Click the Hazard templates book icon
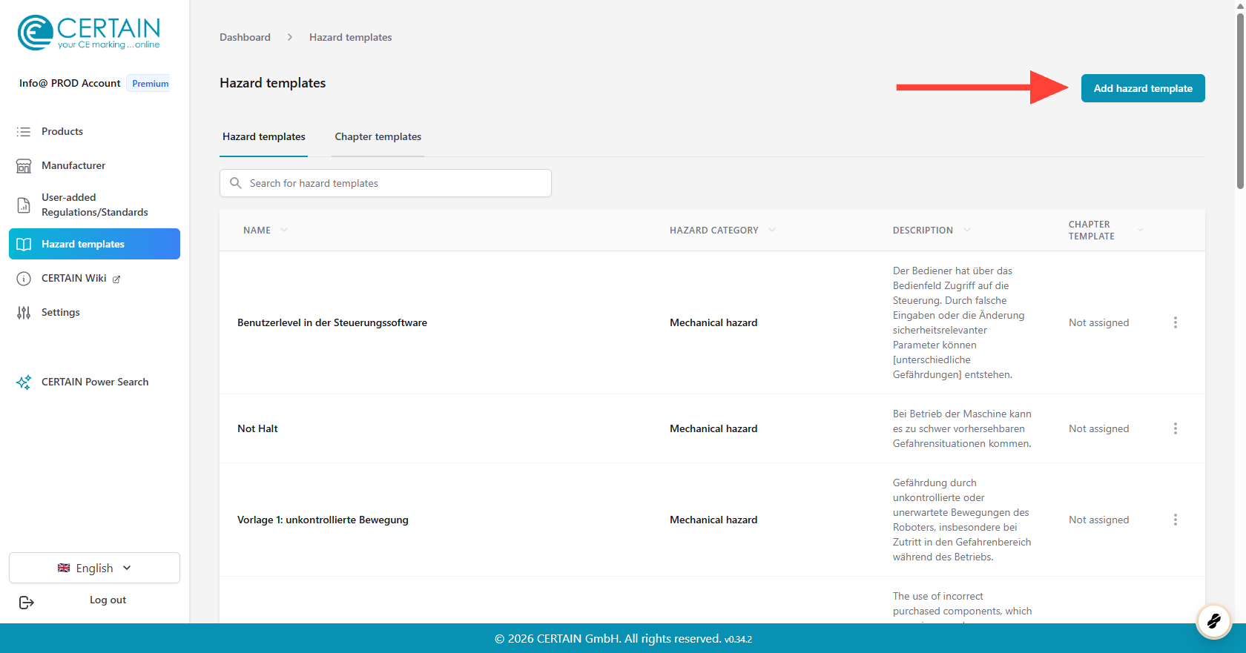This screenshot has width=1246, height=653. point(24,244)
